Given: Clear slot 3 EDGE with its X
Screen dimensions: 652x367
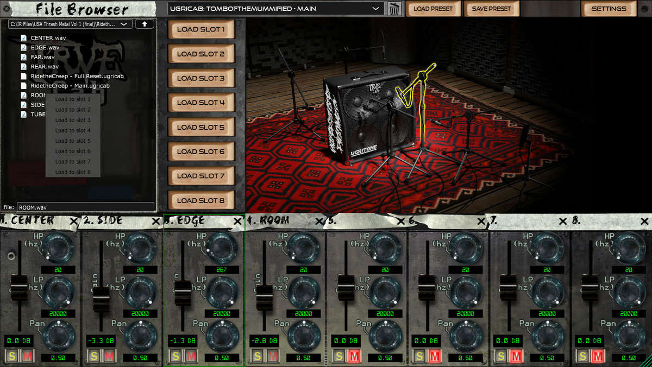Looking at the screenshot, I should pos(237,221).
